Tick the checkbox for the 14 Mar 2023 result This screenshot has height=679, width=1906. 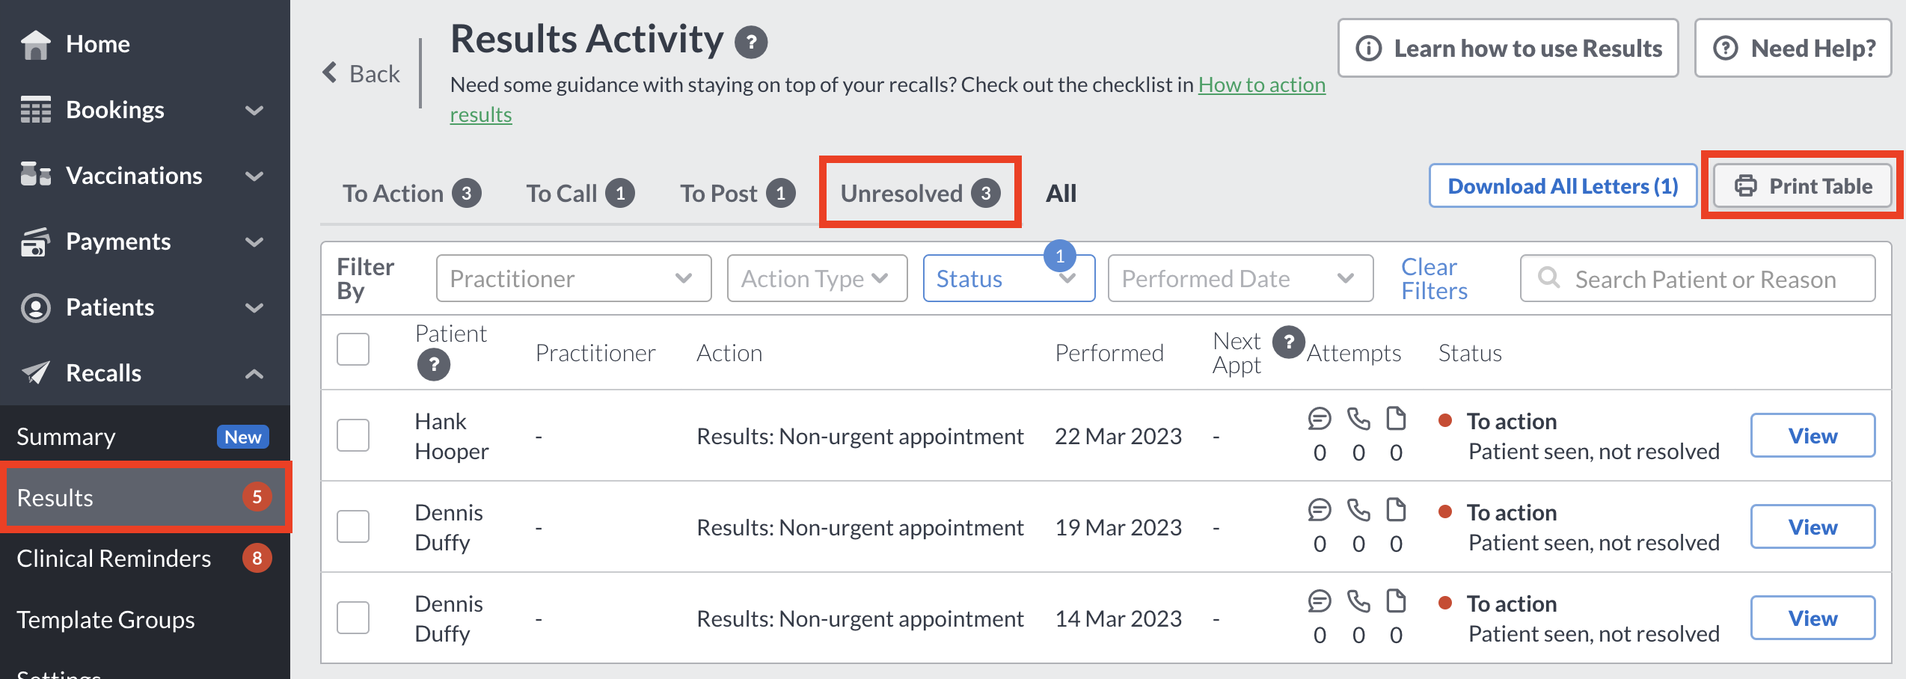[353, 618]
